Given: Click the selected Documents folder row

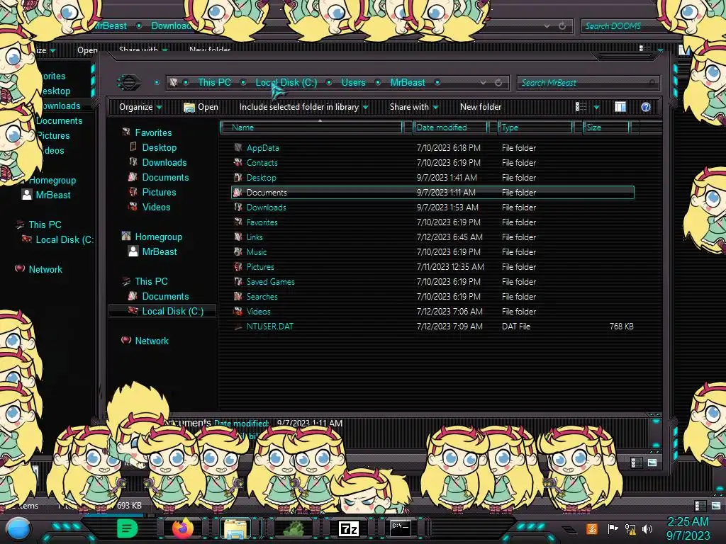Looking at the screenshot, I should click(432, 193).
